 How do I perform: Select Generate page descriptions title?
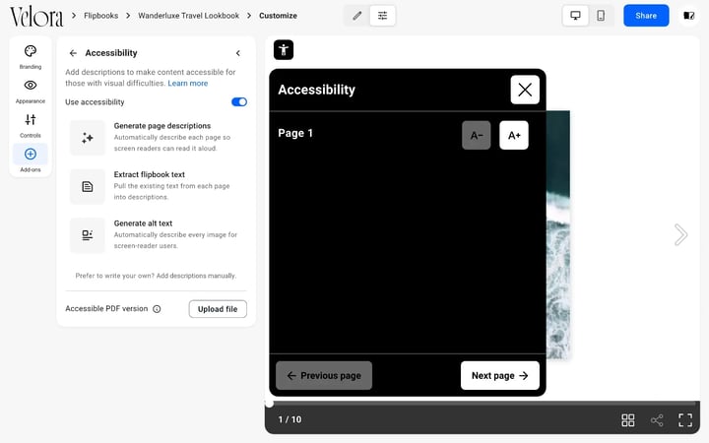point(162,126)
